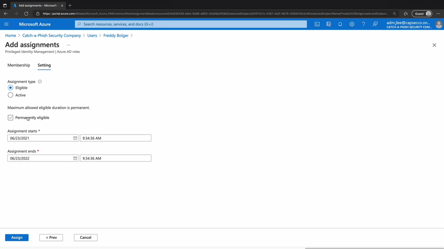Click the Prev button
This screenshot has height=249, width=444.
pyautogui.click(x=51, y=238)
